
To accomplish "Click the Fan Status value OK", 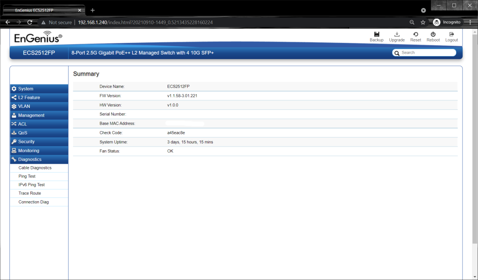I will (x=170, y=151).
